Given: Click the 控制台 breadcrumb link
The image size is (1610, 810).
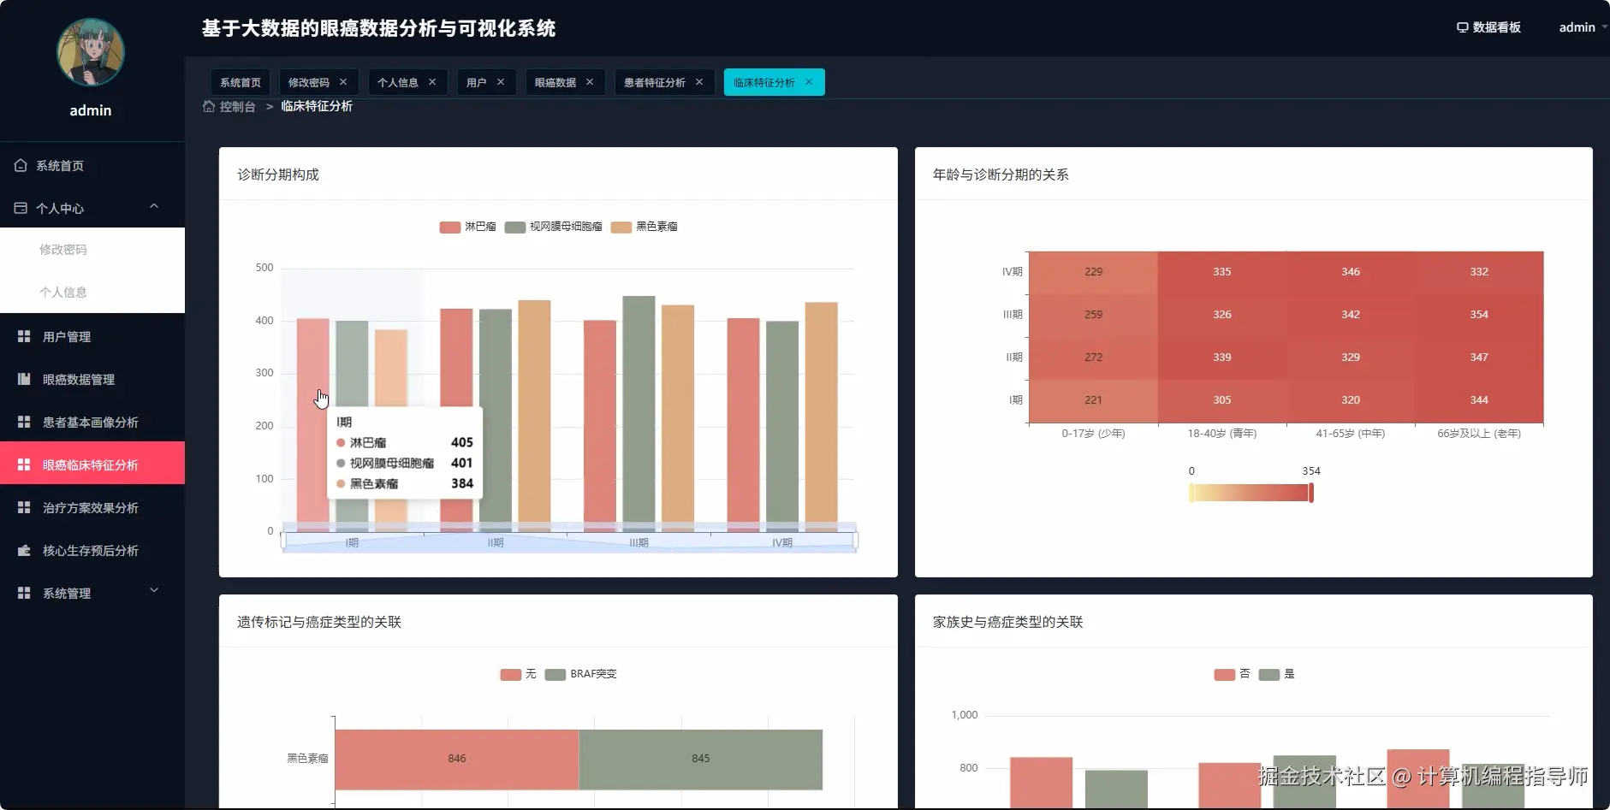Looking at the screenshot, I should (237, 106).
